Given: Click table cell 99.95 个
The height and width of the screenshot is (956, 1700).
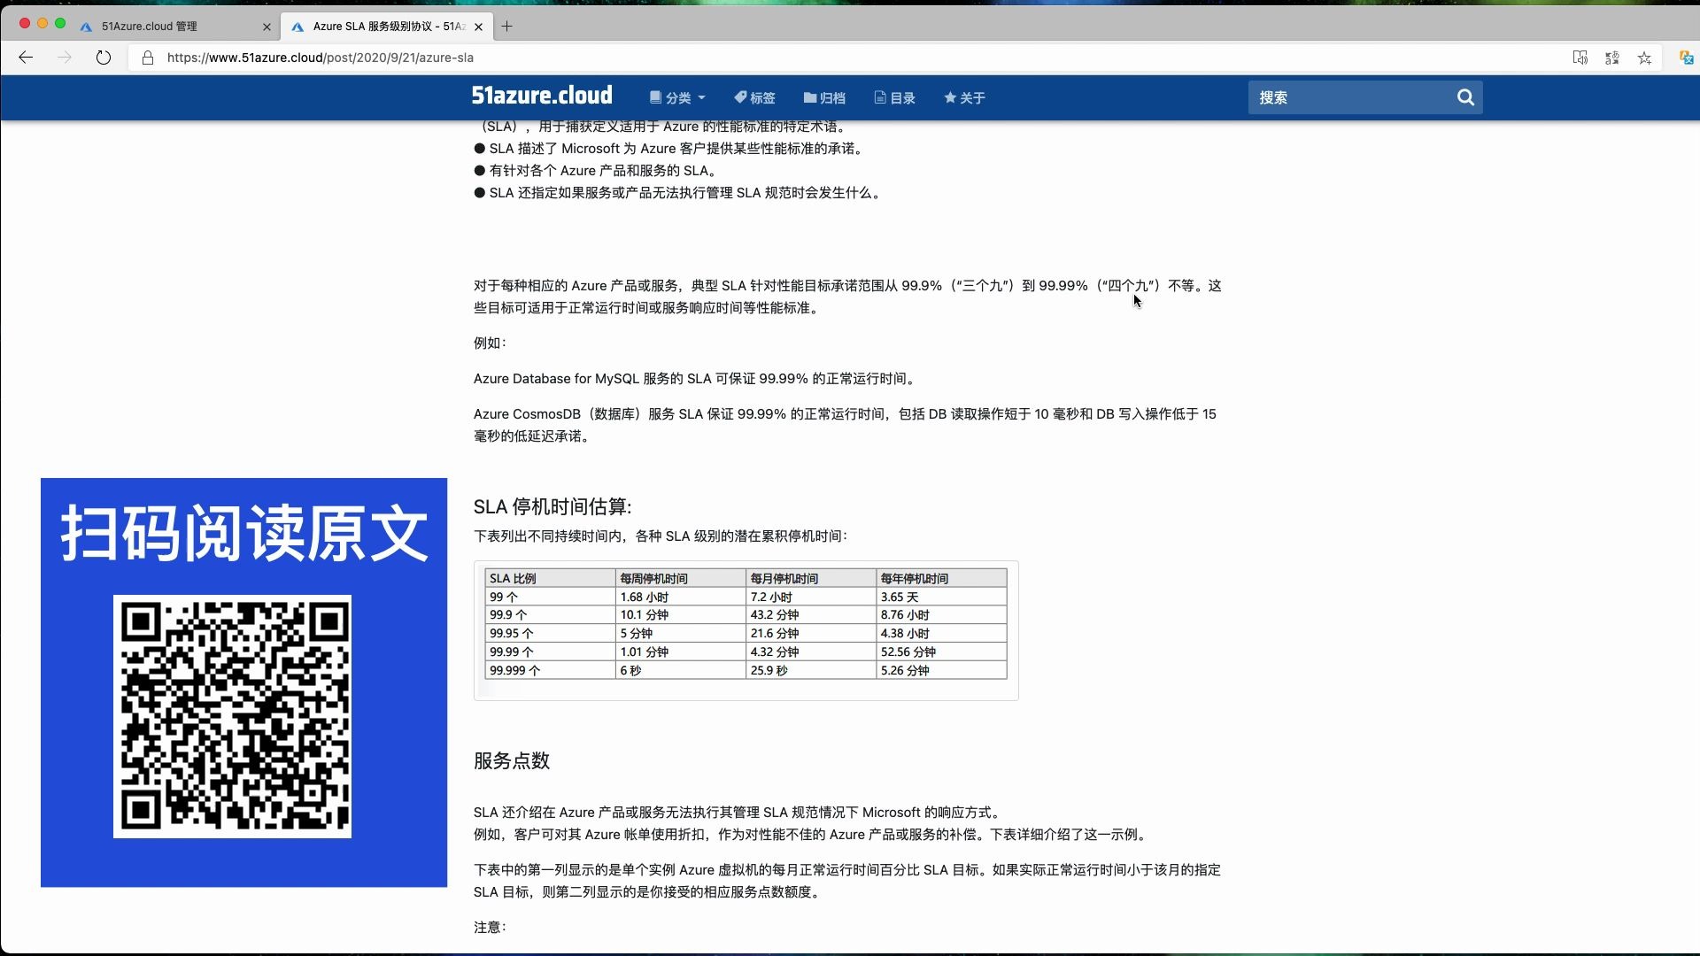Looking at the screenshot, I should point(550,633).
